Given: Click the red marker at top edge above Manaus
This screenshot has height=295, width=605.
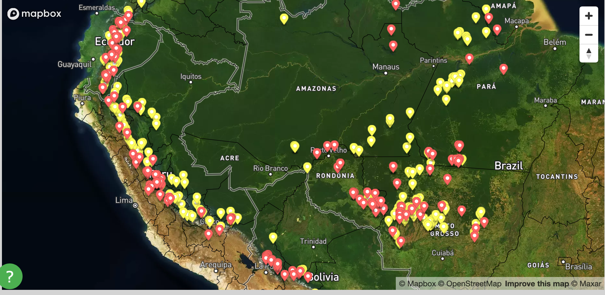Looking at the screenshot, I should pos(395,4).
